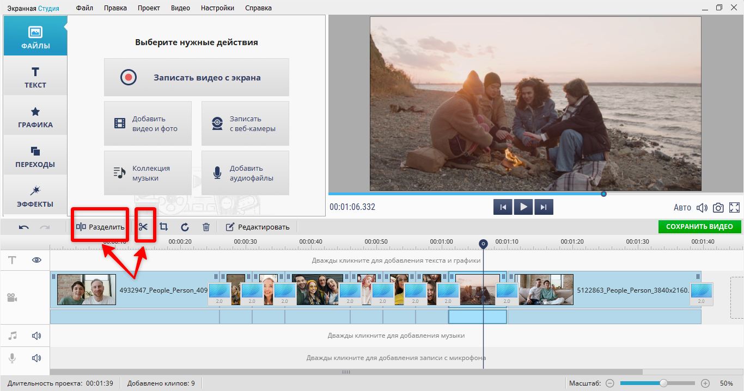This screenshot has width=744, height=391.
Task: Click the empty dashed clip placeholder
Action: click(736, 298)
